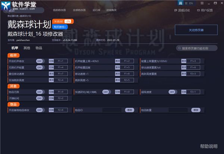Click 关闭修改器 button

point(196,30)
